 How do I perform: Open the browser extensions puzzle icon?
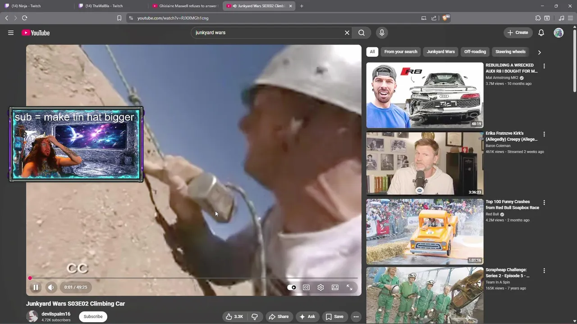point(538,18)
